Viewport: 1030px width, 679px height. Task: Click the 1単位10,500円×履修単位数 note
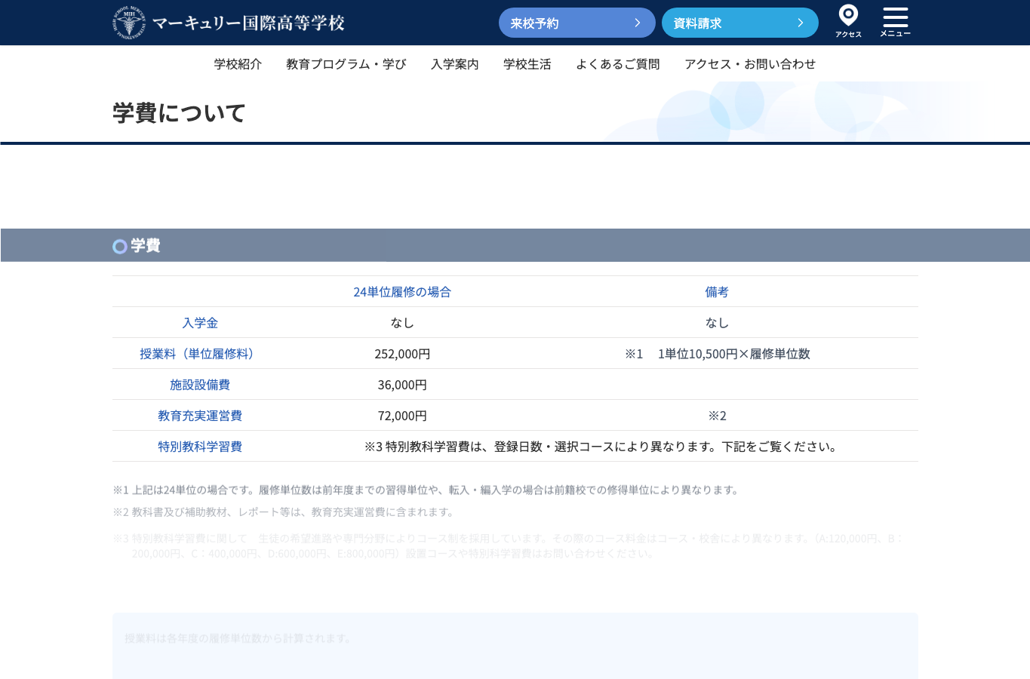pos(734,354)
